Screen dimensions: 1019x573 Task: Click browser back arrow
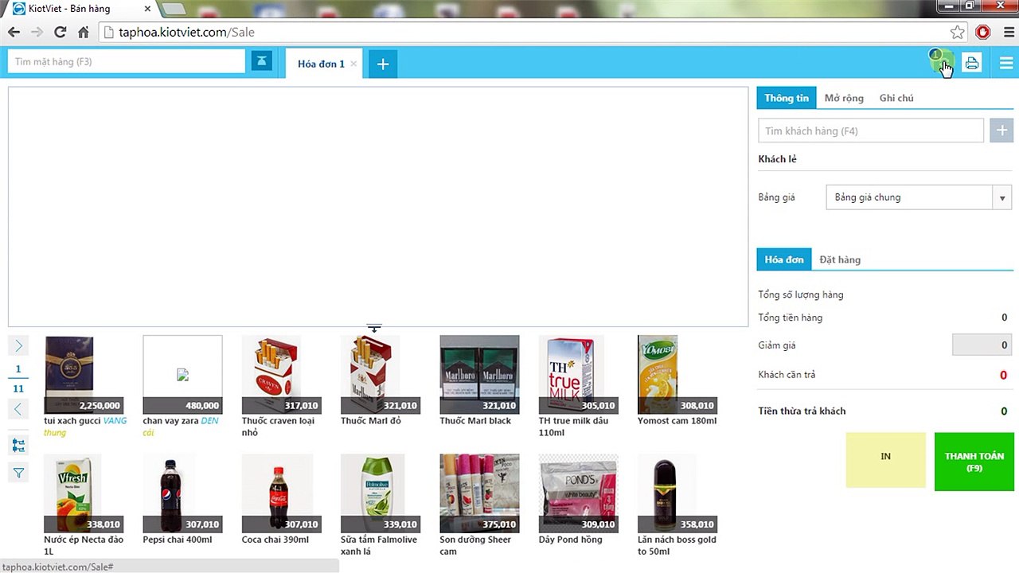(x=14, y=33)
